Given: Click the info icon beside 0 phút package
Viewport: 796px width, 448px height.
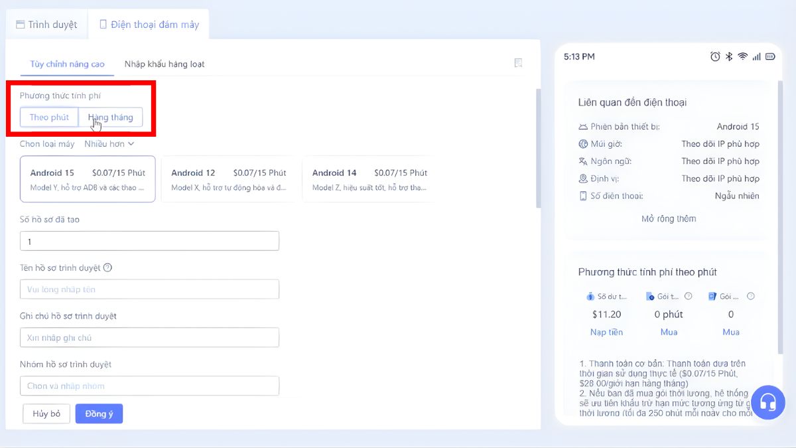Looking at the screenshot, I should pos(688,297).
